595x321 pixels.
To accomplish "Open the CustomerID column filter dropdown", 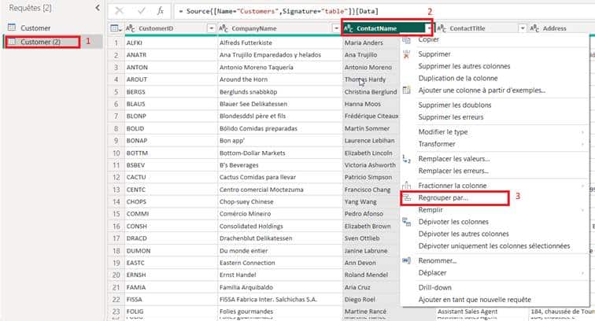I will click(210, 28).
